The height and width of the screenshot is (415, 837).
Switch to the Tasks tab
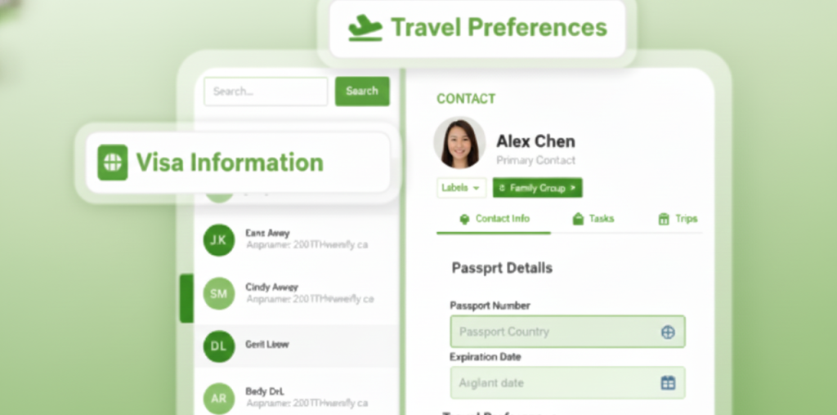[x=593, y=219]
